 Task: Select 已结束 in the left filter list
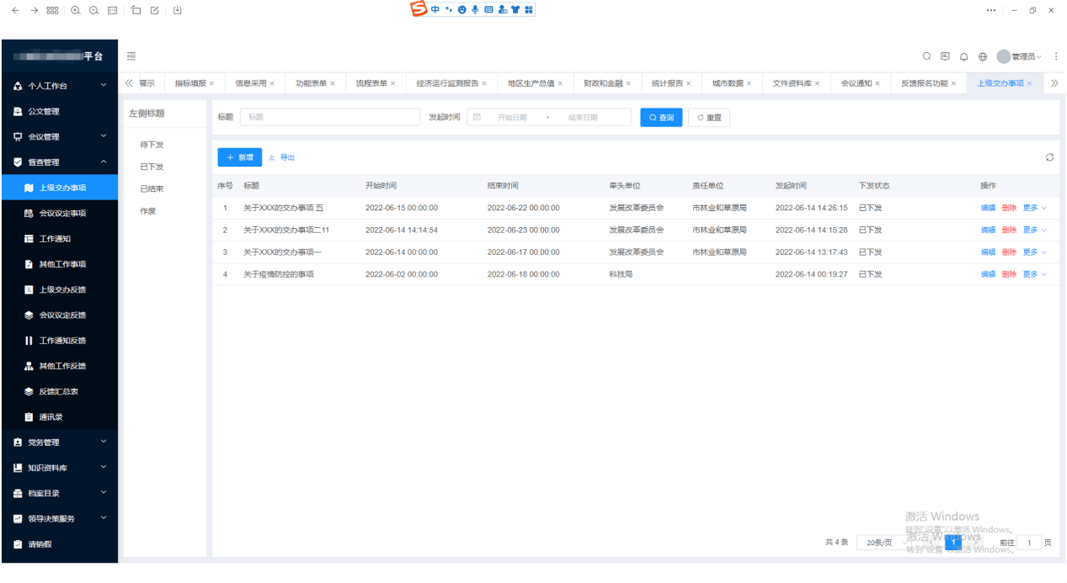tap(152, 189)
